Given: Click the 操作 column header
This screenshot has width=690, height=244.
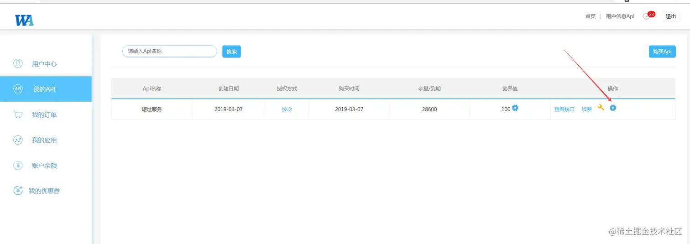Looking at the screenshot, I should [x=613, y=88].
